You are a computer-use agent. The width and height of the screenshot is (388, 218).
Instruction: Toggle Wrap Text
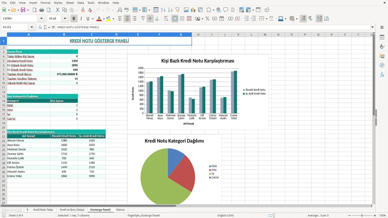click(166, 19)
